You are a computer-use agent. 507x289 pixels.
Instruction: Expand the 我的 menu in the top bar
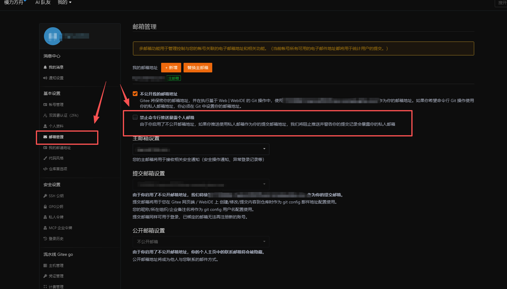[65, 2]
